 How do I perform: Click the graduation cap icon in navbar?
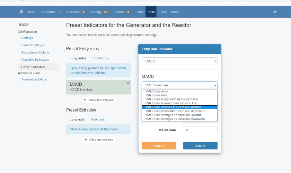(x=275, y=12)
